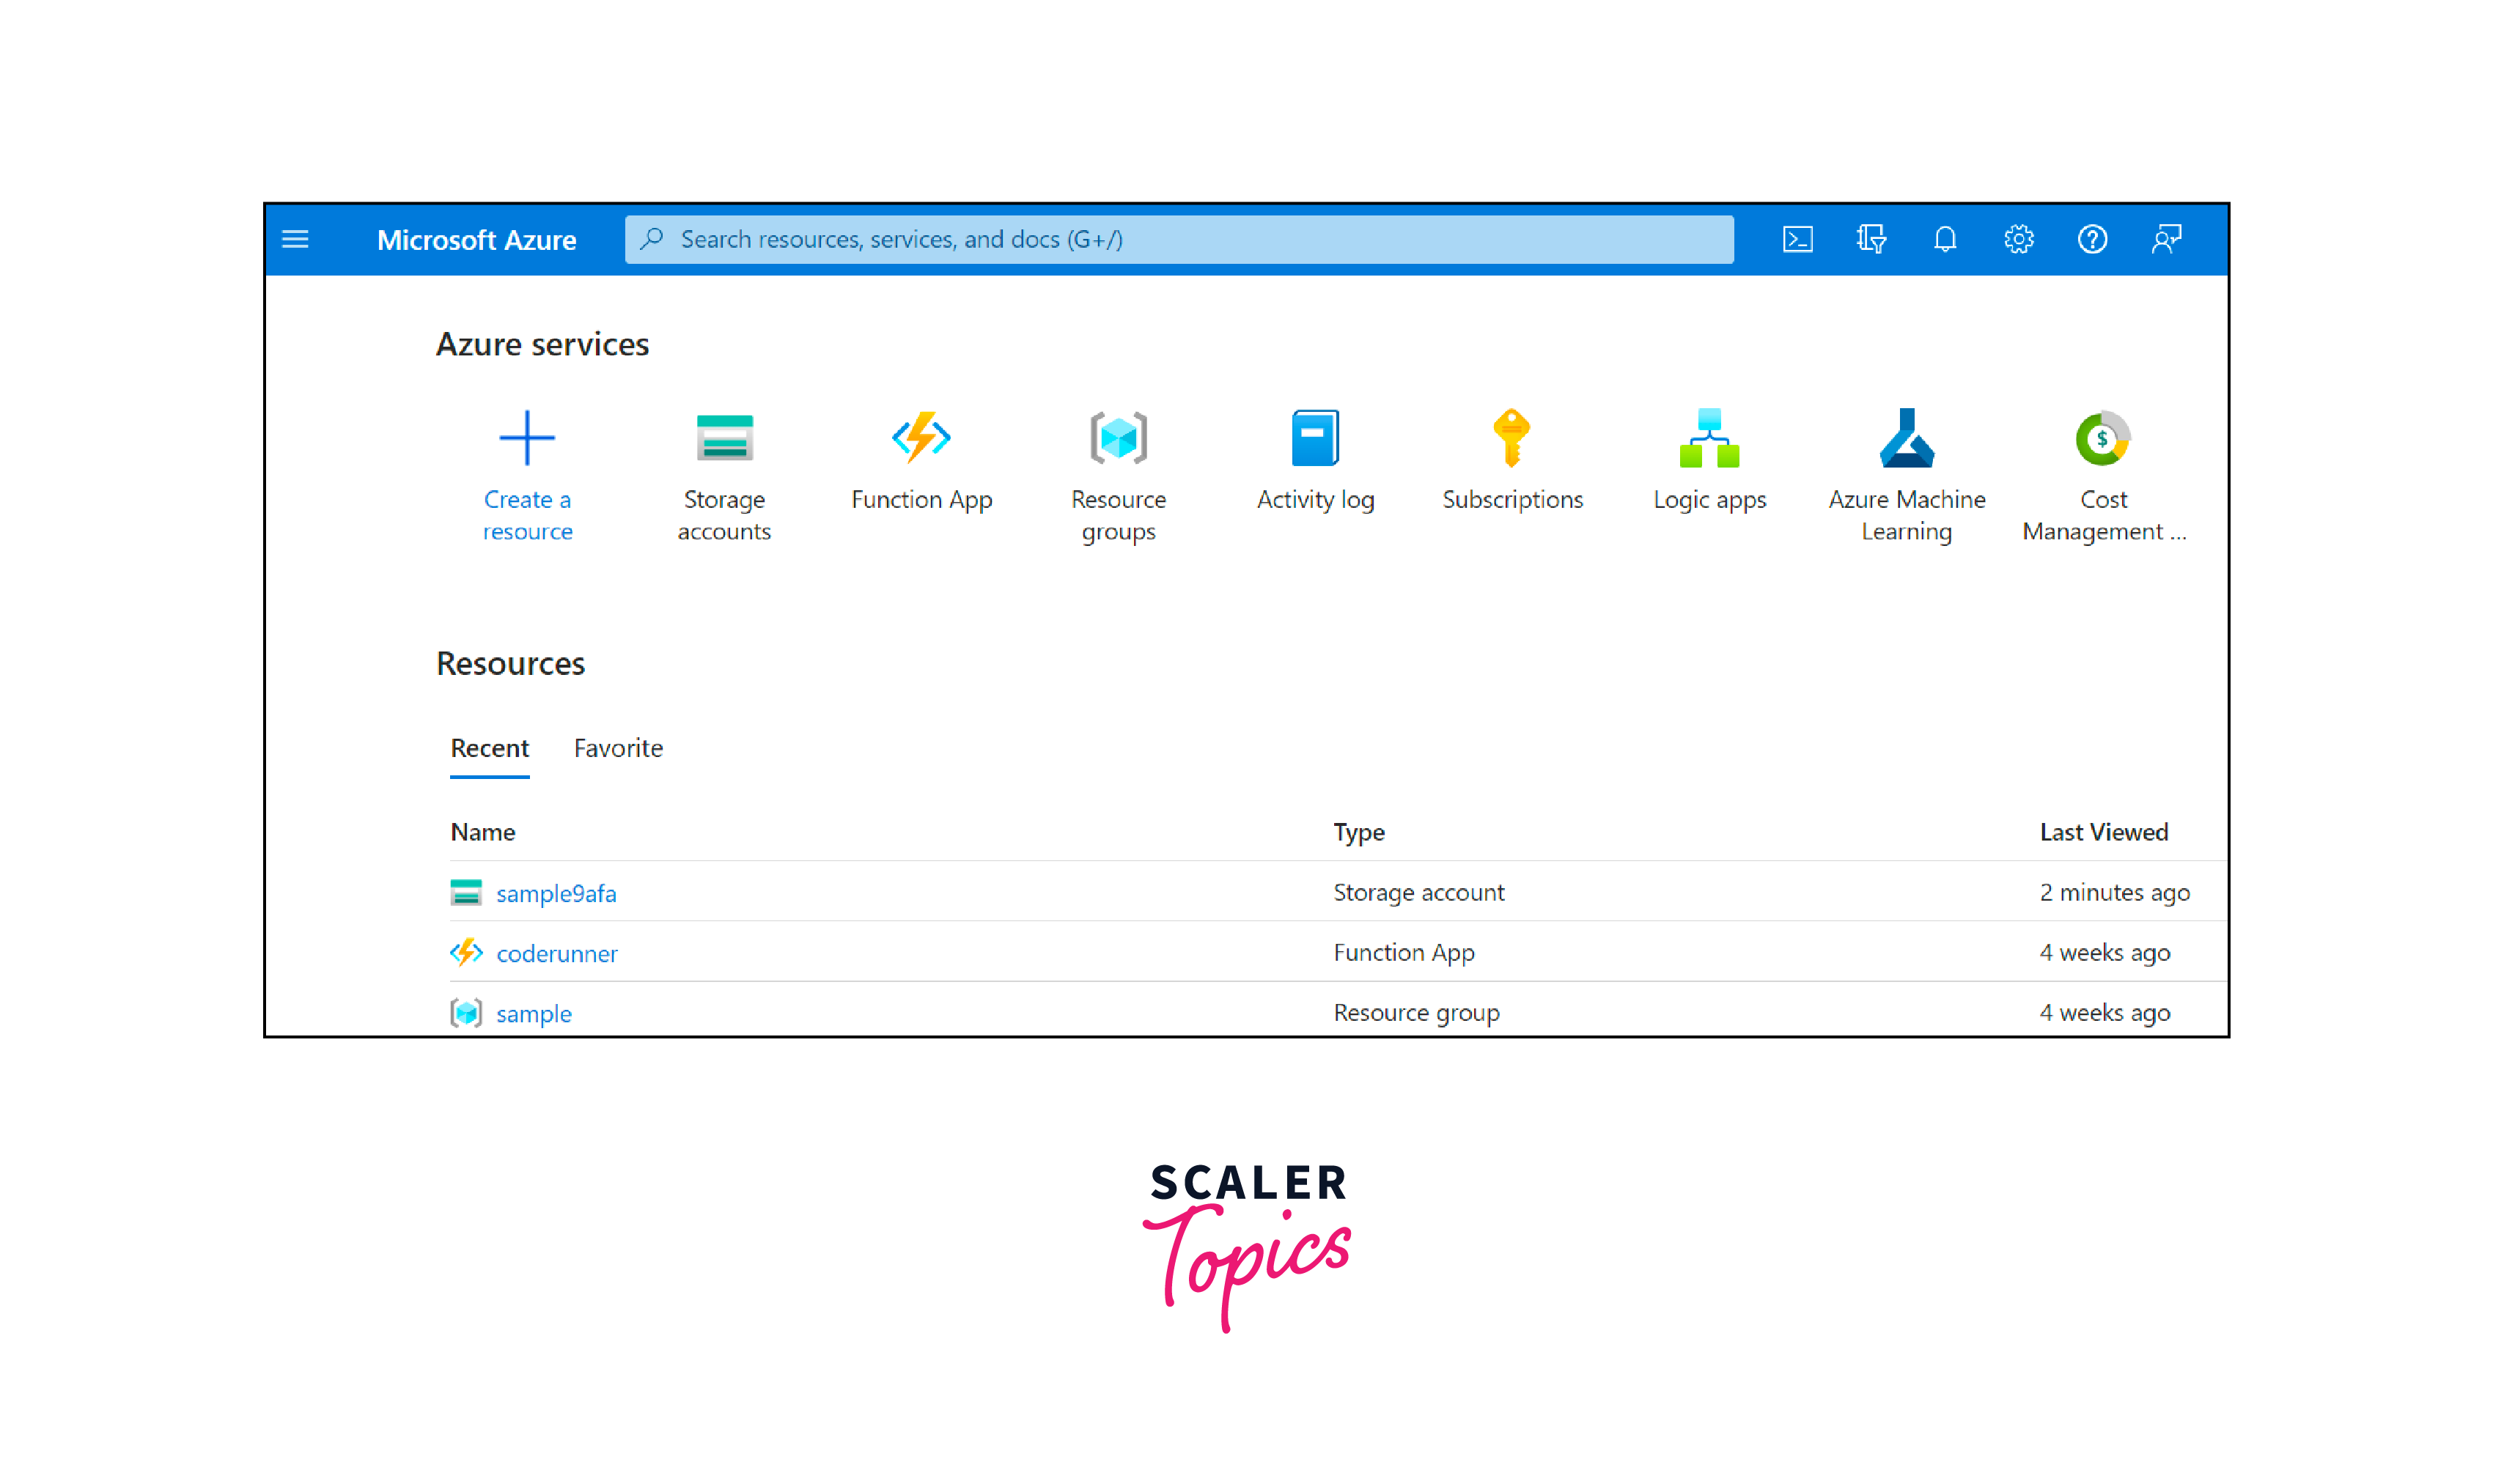
Task: Open Cloud Shell from top bar
Action: click(x=1797, y=239)
